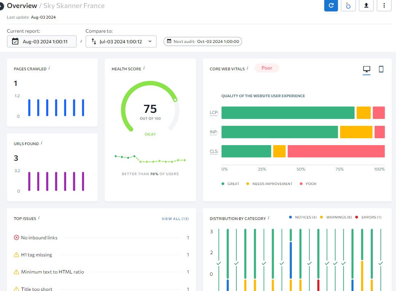Click the info icon beside Pages Crawled
The height and width of the screenshot is (291, 396).
pyautogui.click(x=49, y=68)
